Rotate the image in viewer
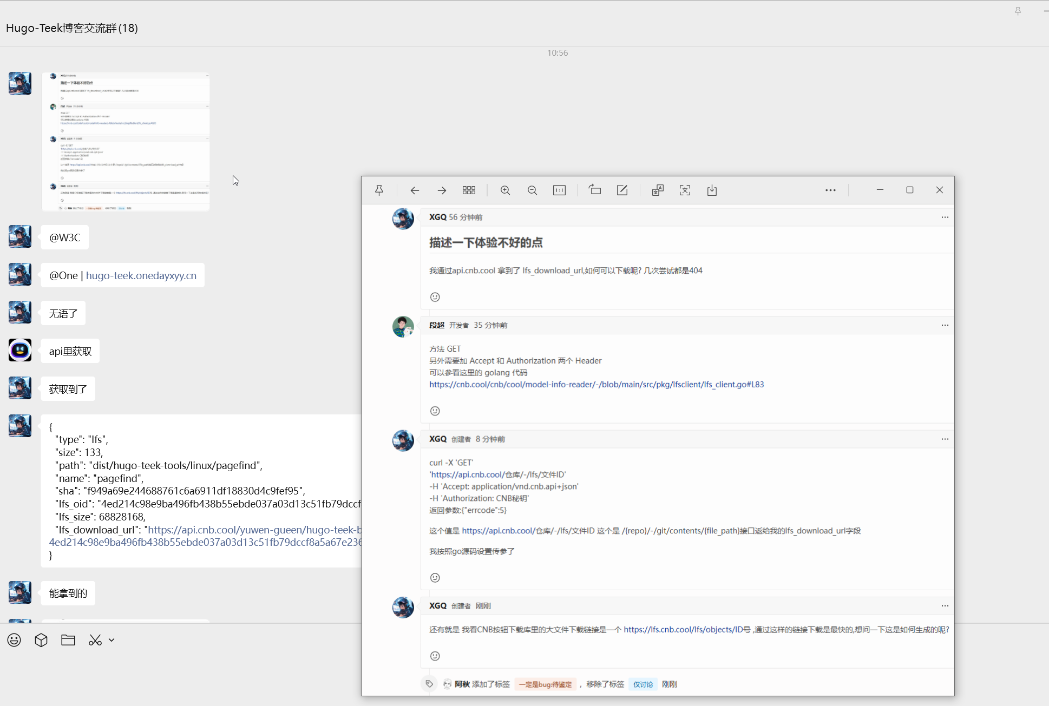The height and width of the screenshot is (706, 1049). 595,190
